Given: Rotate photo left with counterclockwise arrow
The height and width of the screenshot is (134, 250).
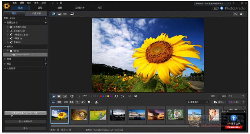Looking at the screenshot, I should point(116,96).
